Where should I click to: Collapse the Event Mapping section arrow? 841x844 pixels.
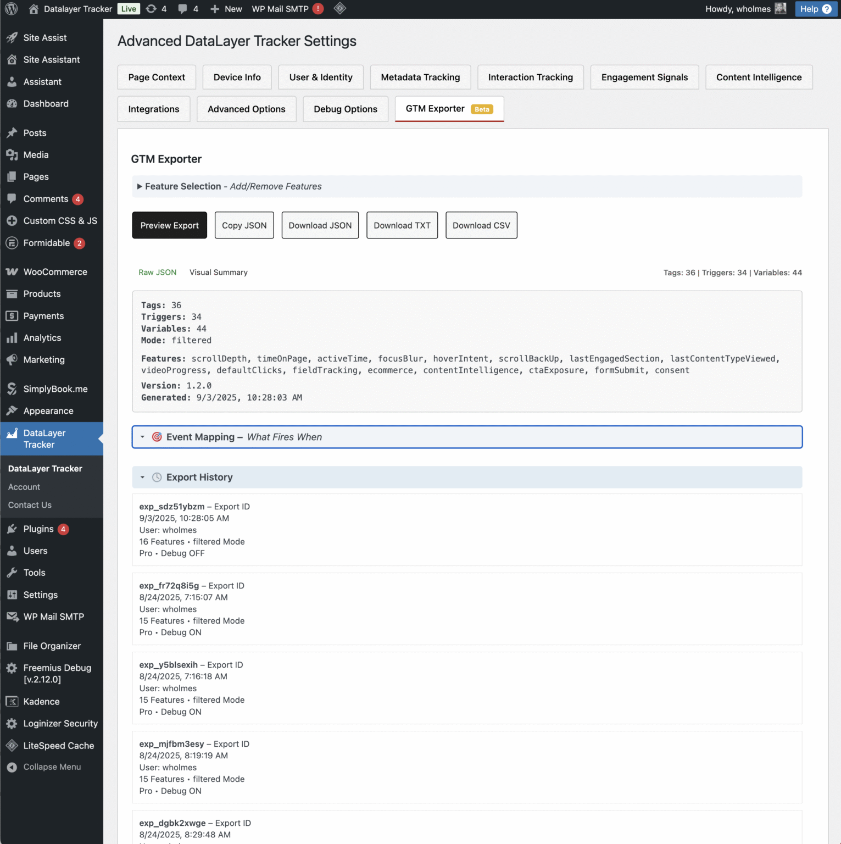(x=142, y=437)
